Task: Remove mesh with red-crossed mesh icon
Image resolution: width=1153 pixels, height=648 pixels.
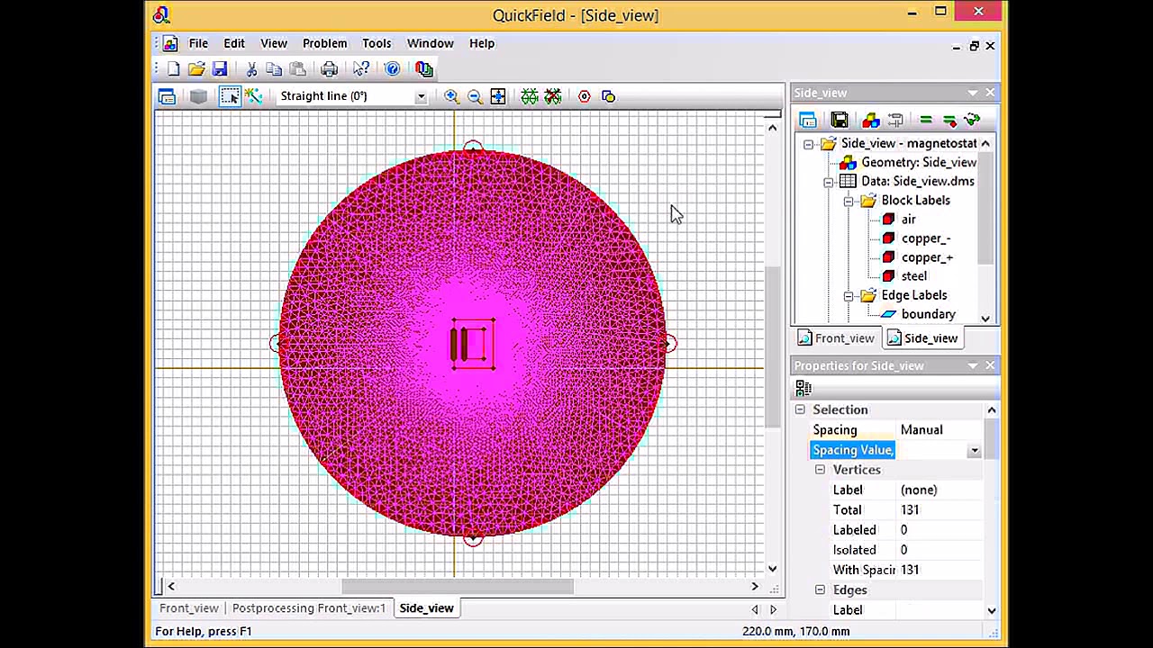Action: tap(553, 96)
